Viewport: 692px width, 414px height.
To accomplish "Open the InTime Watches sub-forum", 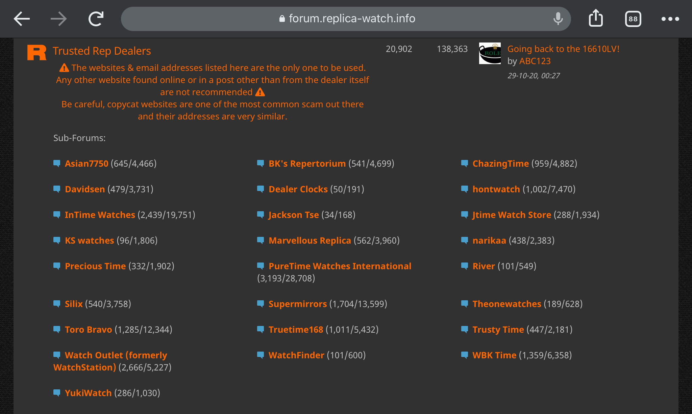I will [100, 215].
